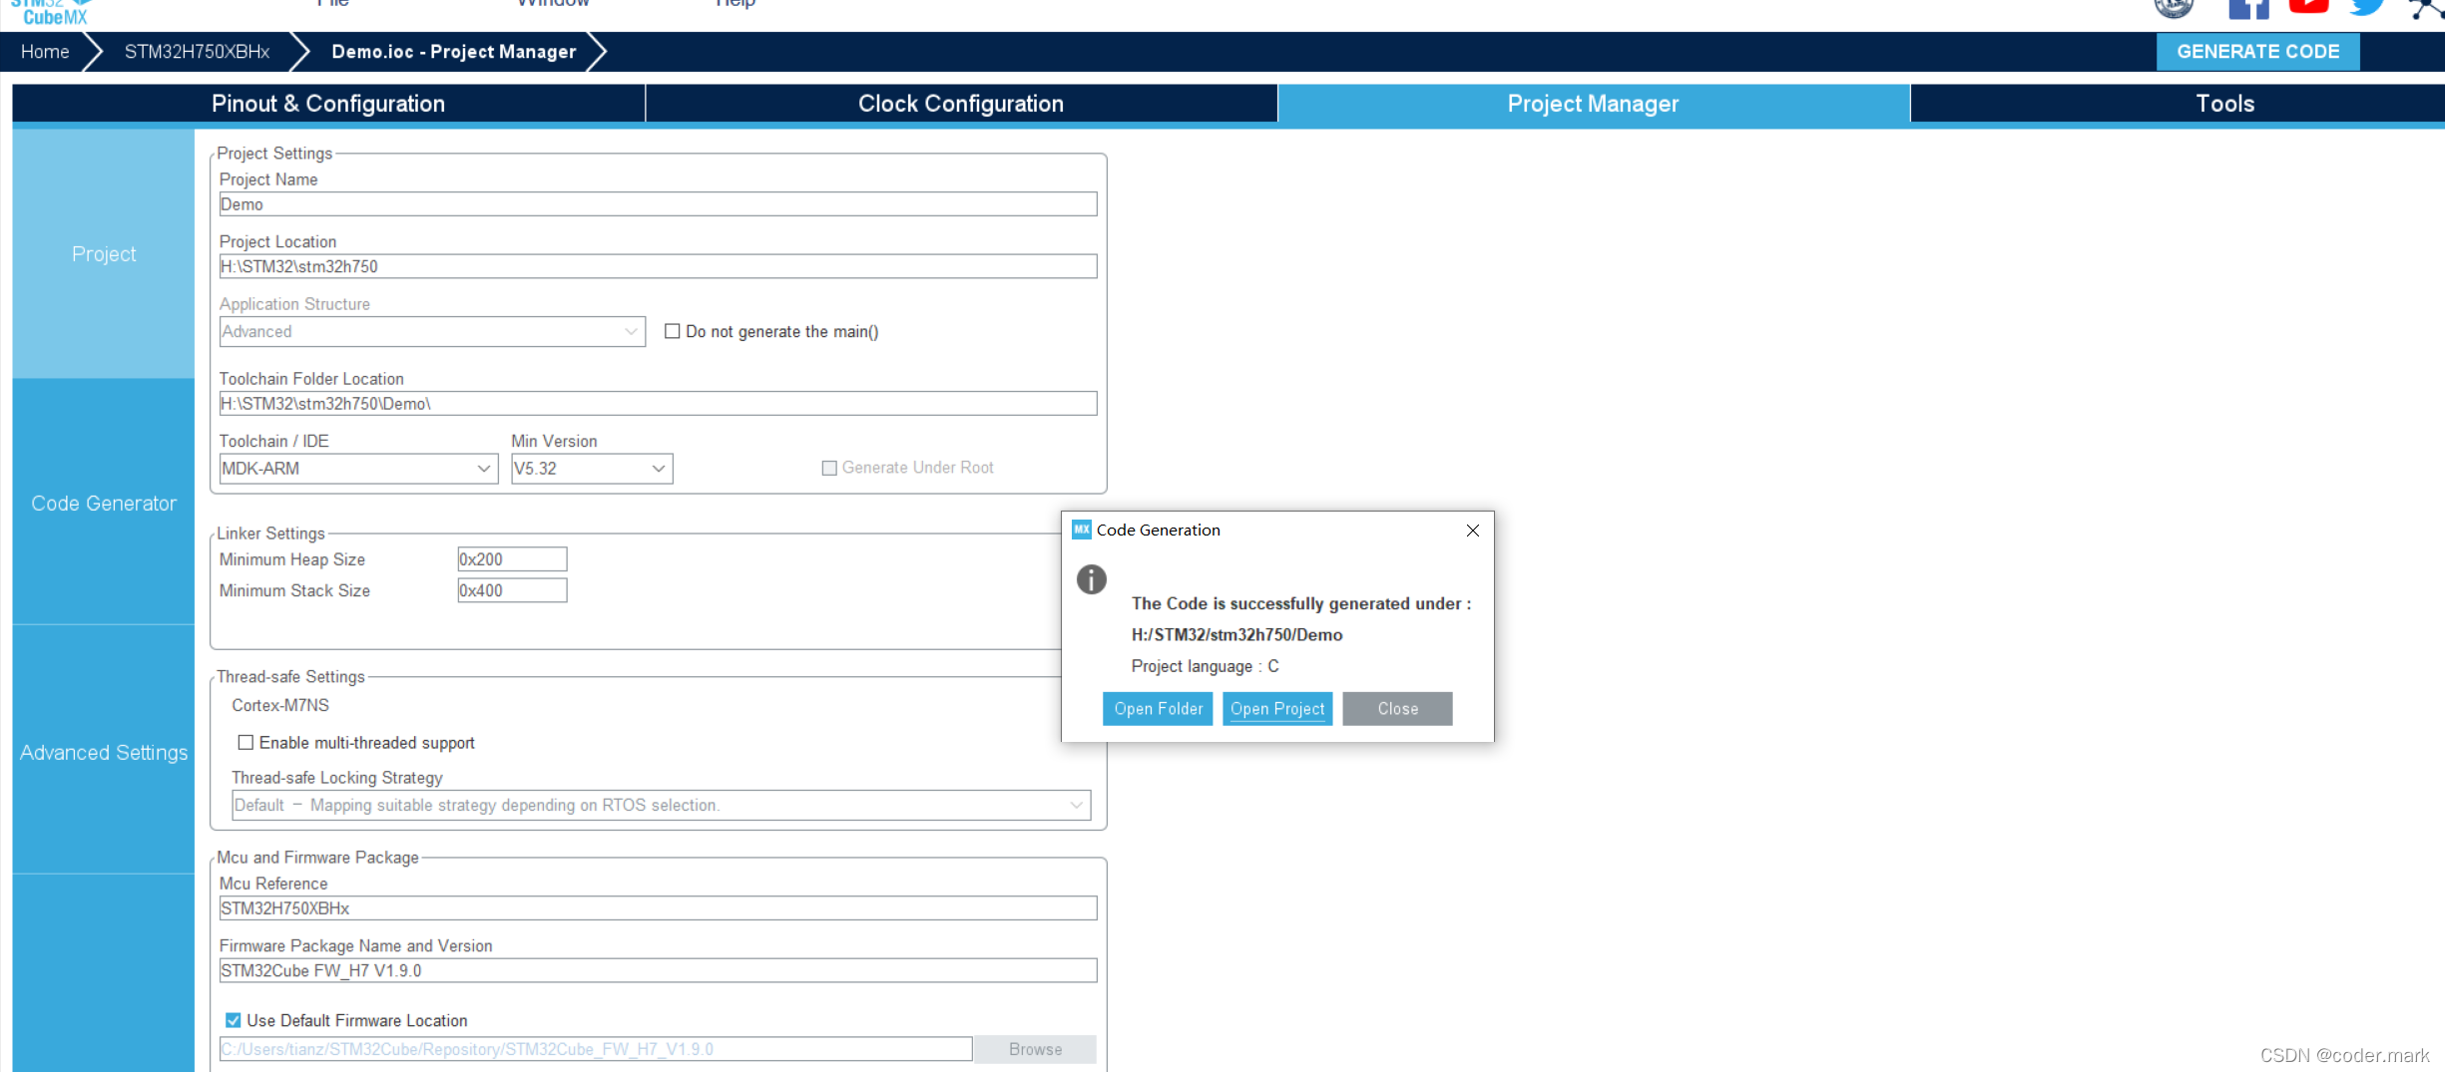Click the 'Project language : C' text
This screenshot has height=1072, width=2445.
(1205, 666)
